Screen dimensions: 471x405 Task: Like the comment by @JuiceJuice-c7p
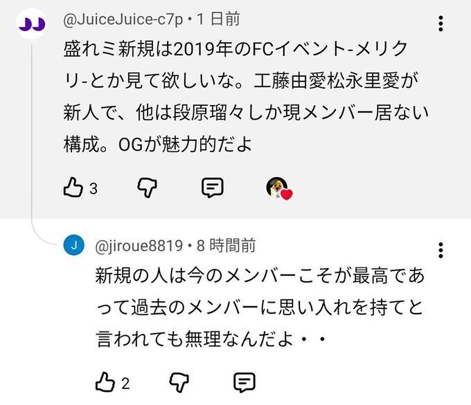pos(73,187)
